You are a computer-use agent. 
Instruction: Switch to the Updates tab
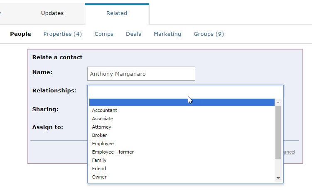point(52,13)
